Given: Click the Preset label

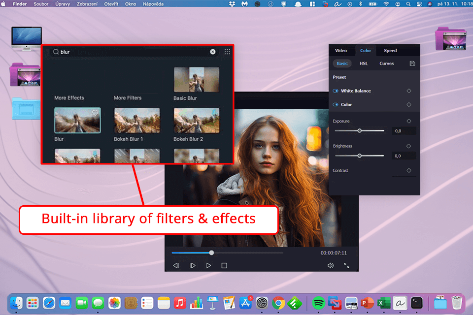Looking at the screenshot, I should tap(339, 77).
